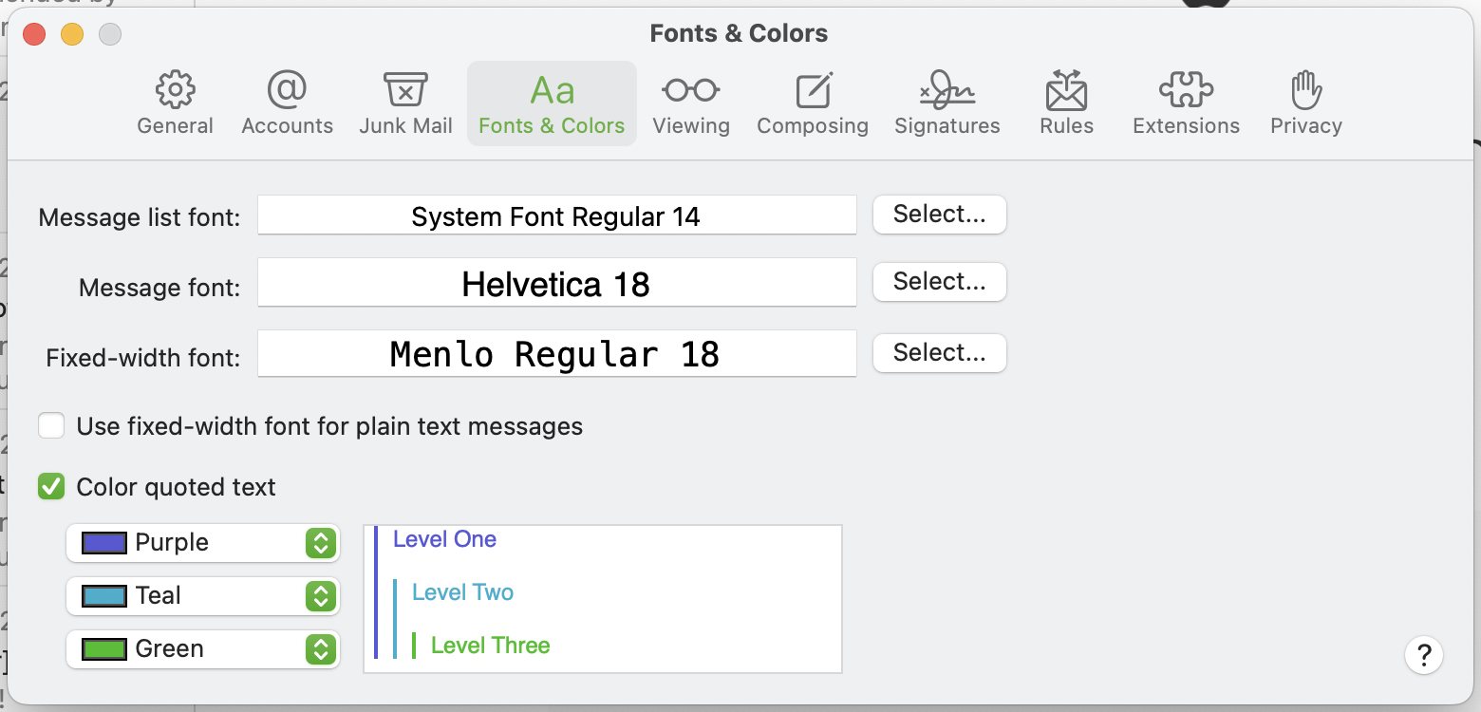Open the Viewing glasses icon
1481x712 pixels.
pos(690,91)
